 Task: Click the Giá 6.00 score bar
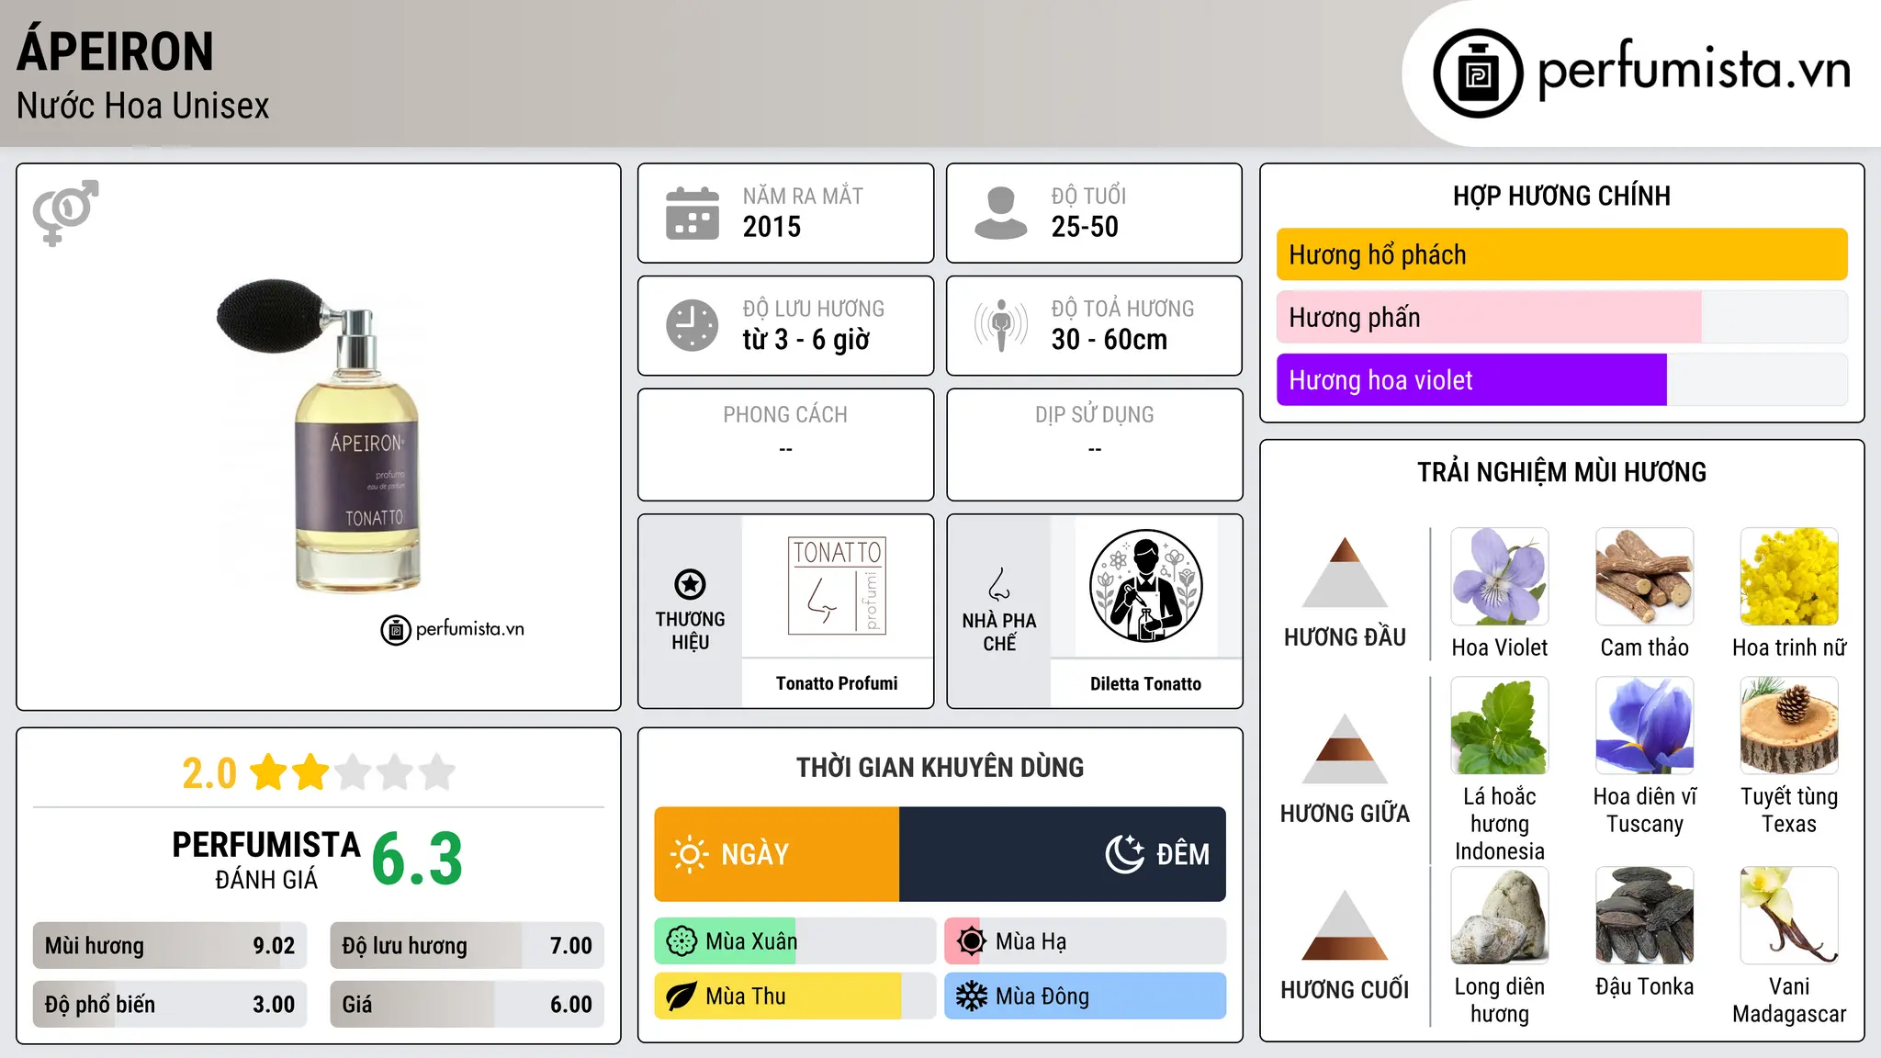[x=467, y=1004]
